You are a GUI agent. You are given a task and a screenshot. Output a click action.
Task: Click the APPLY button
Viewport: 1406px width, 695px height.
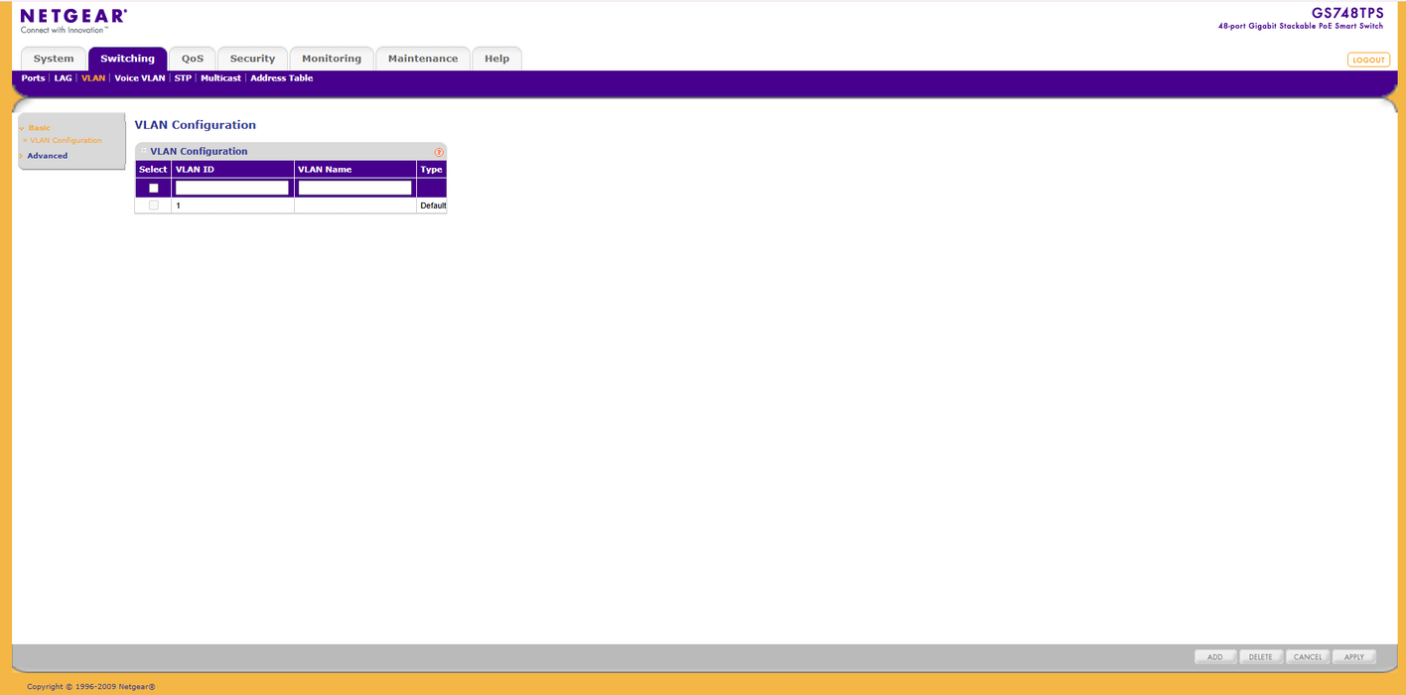click(1354, 657)
